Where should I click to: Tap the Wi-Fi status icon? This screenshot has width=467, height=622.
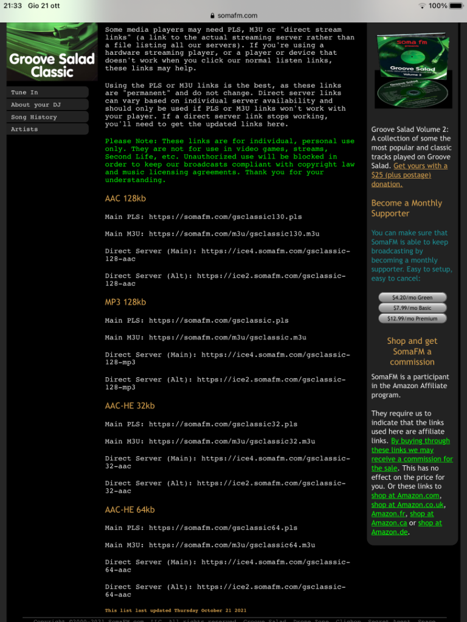[422, 5]
